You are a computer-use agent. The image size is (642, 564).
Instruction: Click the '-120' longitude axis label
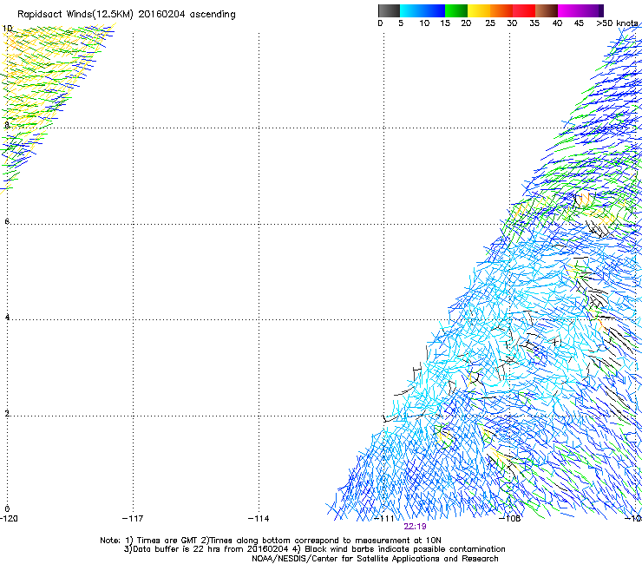pos(9,519)
